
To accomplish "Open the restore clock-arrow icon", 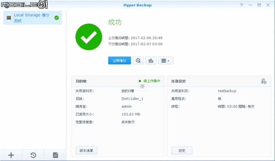I will point(33,155).
